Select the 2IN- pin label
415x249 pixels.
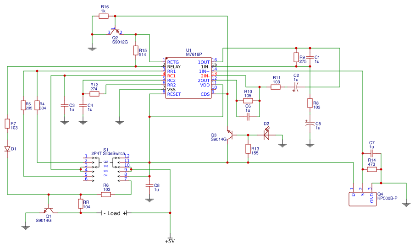(x=205, y=76)
